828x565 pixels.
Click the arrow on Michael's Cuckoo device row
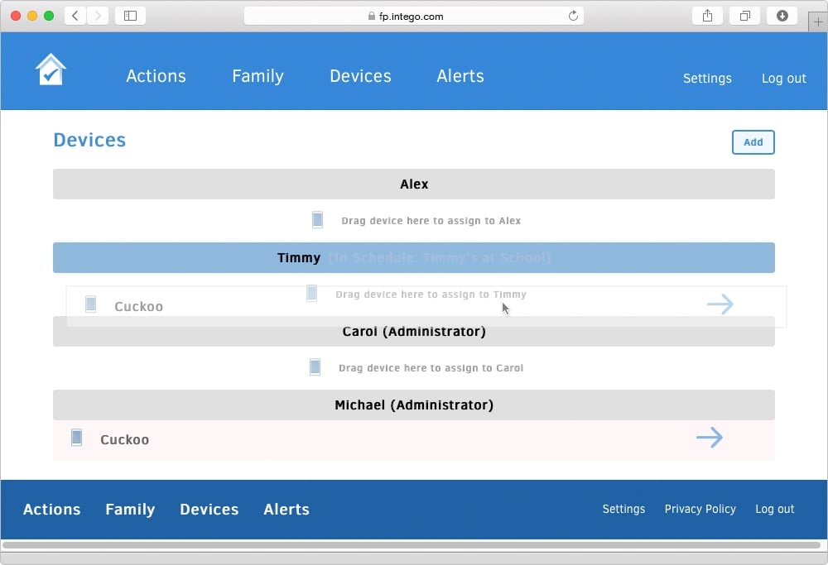(x=710, y=438)
